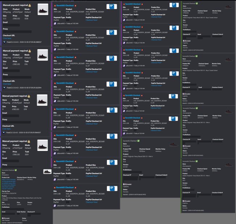This screenshot has width=236, height=224.
Task: Click the FleekCLI footer icon in Task 008 card
Action: point(4,42)
